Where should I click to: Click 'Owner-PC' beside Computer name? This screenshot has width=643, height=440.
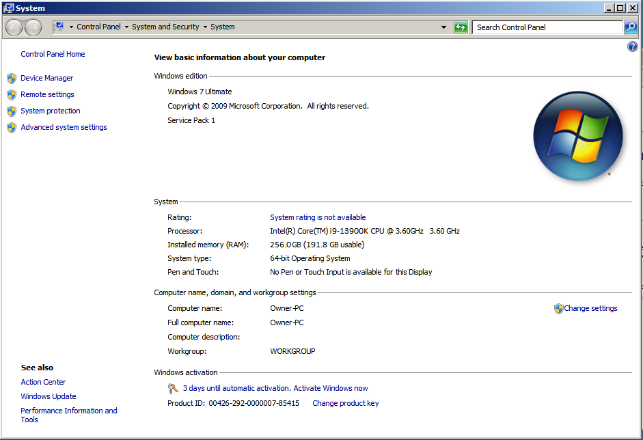point(286,308)
